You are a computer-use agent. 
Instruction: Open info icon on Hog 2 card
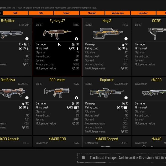(x=126, y=39)
